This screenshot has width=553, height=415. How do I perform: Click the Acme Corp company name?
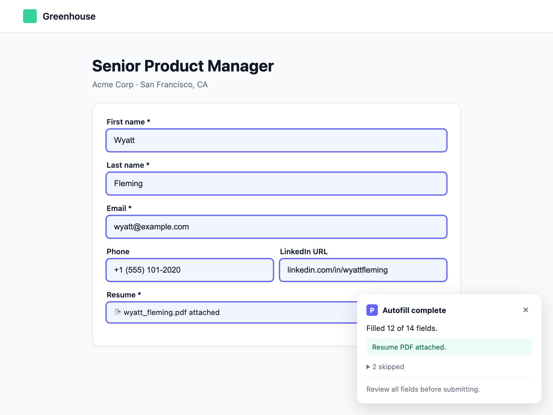tap(113, 84)
